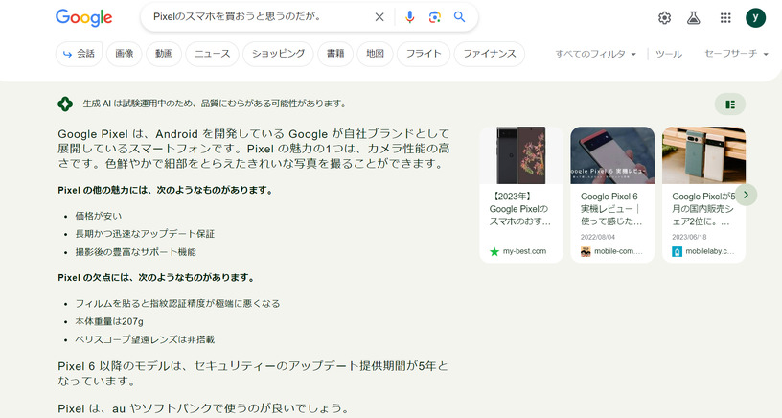This screenshot has width=782, height=418.
Task: Click the date 2023/06/18
Action: (x=689, y=237)
